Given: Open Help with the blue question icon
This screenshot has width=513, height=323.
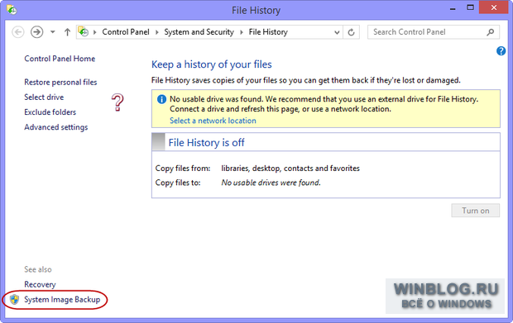Looking at the screenshot, I should tap(501, 51).
